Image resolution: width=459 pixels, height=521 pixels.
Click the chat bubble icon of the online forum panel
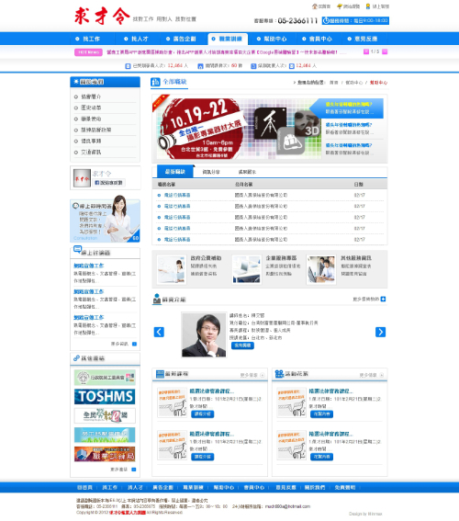coord(77,249)
